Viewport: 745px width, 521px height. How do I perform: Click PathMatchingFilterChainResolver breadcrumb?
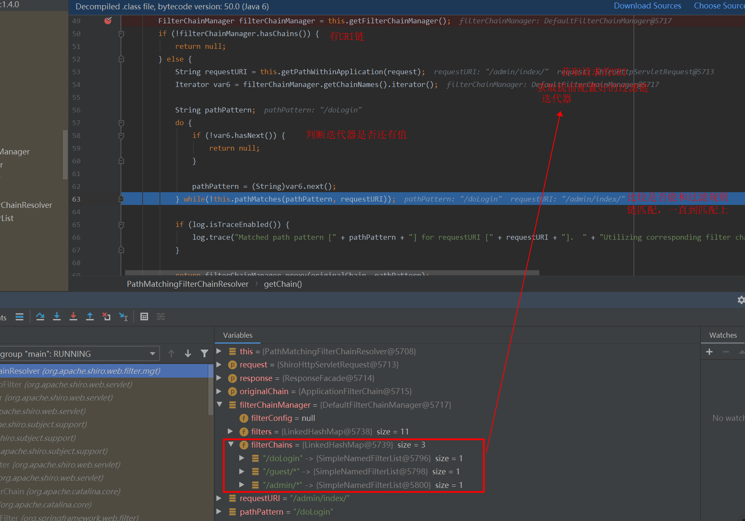pos(188,284)
